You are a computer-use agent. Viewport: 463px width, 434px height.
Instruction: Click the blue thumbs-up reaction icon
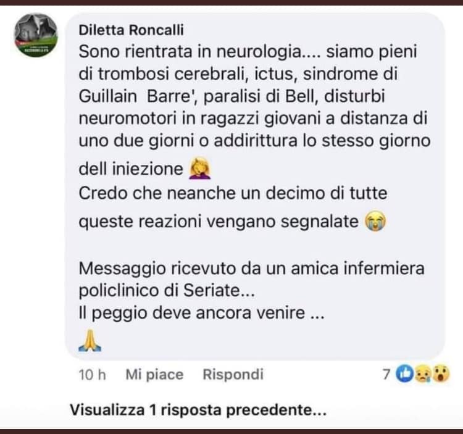(405, 373)
